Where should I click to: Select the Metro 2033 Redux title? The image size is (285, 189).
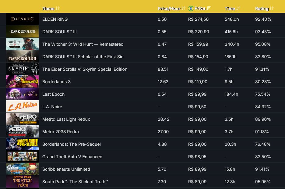click(61, 132)
